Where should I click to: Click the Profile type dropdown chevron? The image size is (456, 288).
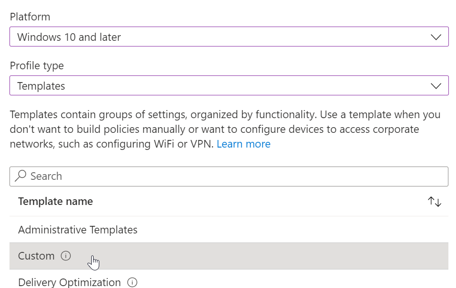[435, 86]
